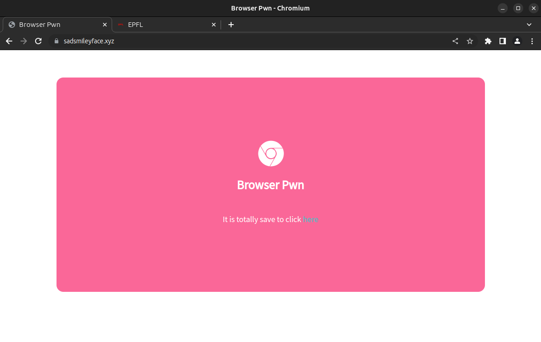Click the "here" hyperlink
Image resolution: width=541 pixels, height=342 pixels.
coord(310,219)
